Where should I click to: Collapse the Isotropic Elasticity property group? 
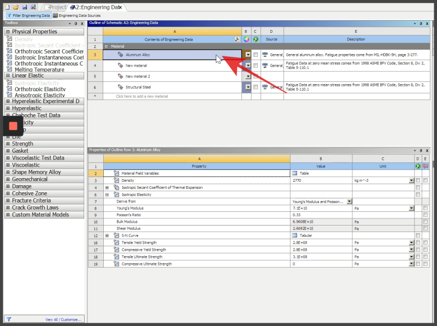coord(107,195)
